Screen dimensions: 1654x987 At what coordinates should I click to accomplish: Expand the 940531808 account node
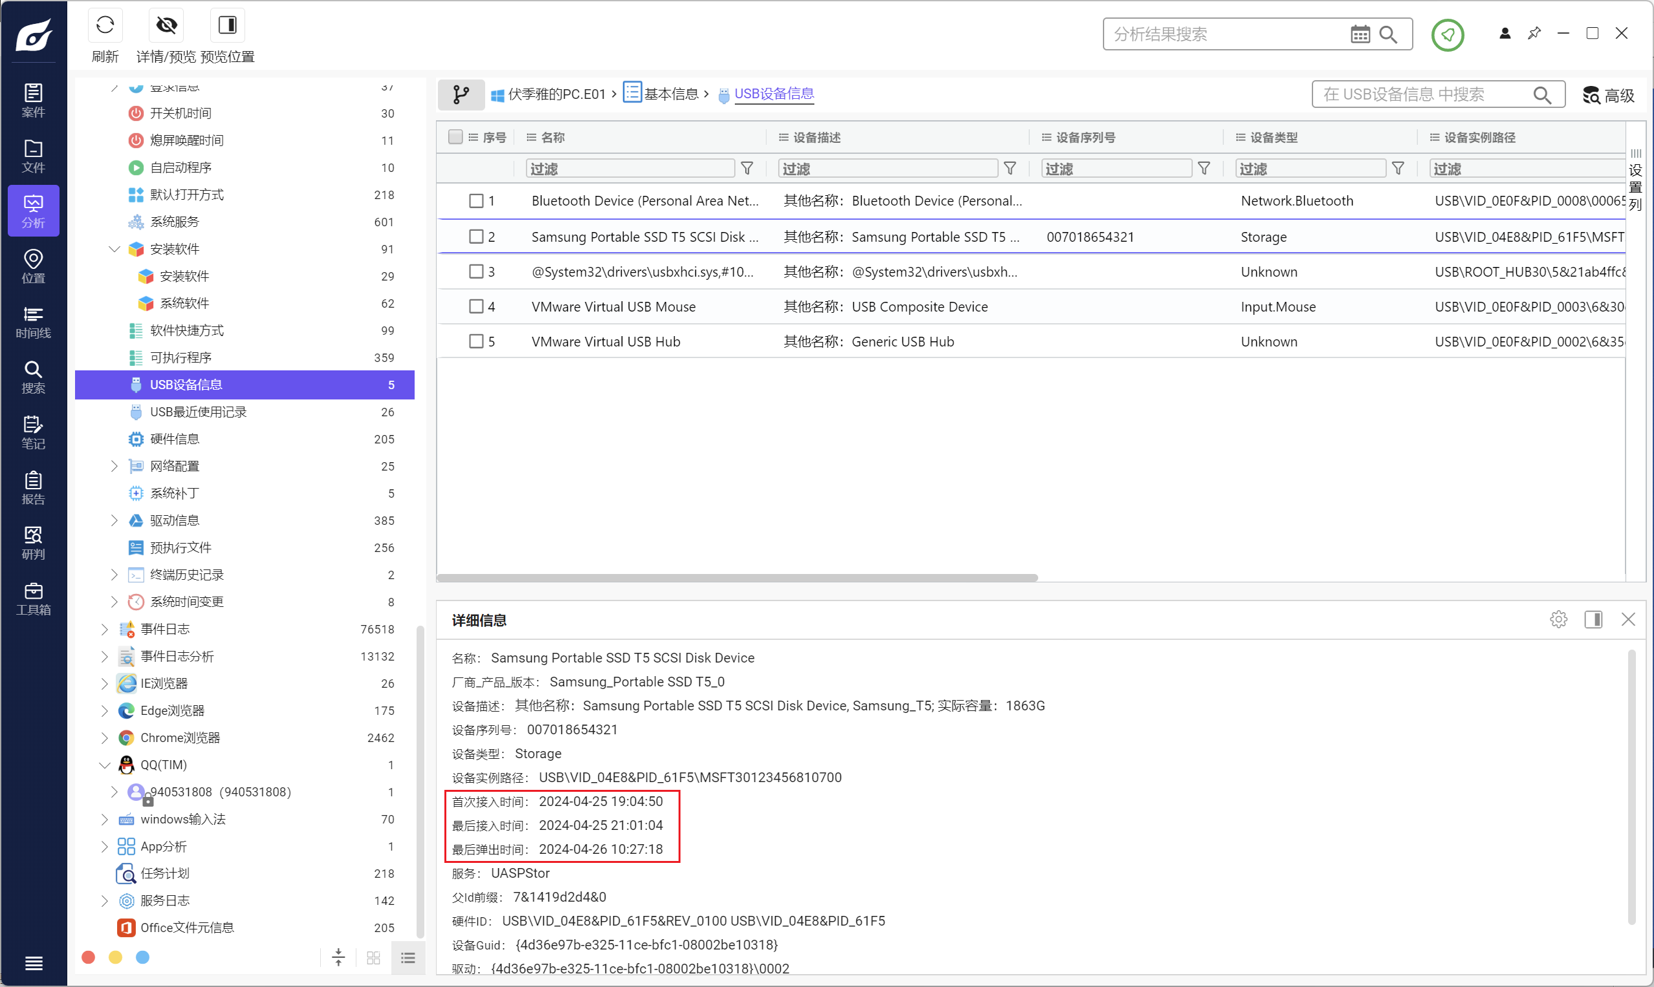pos(114,791)
